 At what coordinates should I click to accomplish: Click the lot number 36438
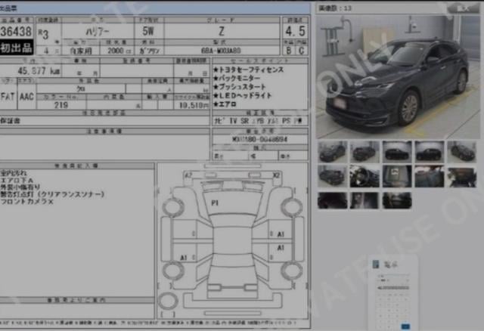click(16, 32)
